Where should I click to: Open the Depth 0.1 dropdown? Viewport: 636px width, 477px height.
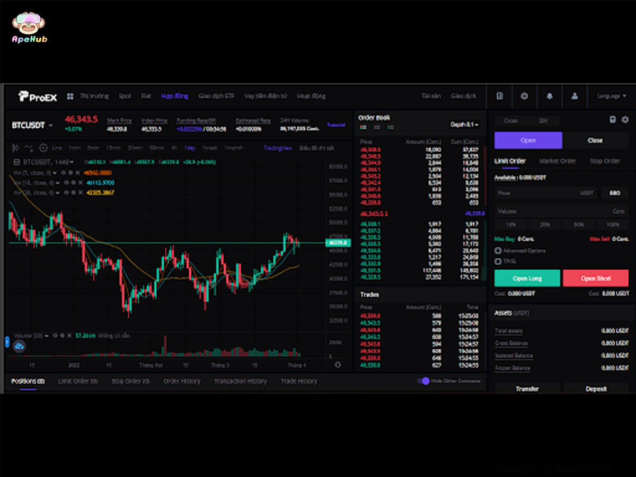click(464, 125)
